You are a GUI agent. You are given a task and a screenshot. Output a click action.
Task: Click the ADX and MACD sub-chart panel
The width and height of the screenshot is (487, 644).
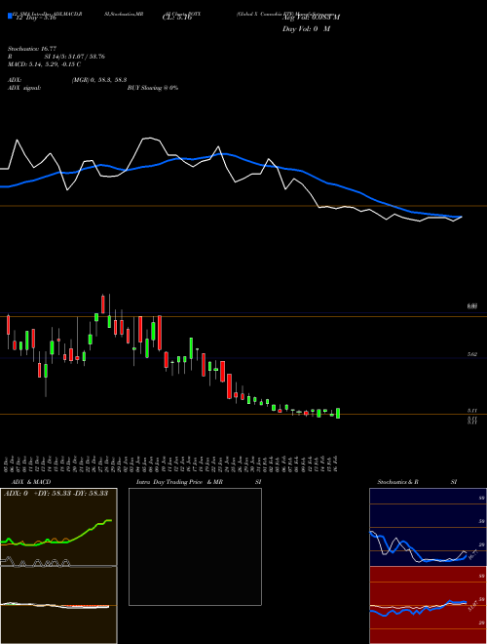[58, 566]
